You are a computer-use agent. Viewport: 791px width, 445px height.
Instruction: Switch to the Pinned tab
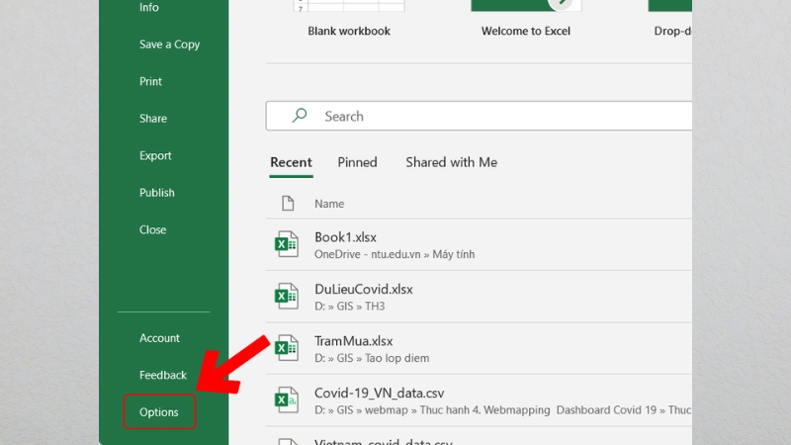coord(357,162)
